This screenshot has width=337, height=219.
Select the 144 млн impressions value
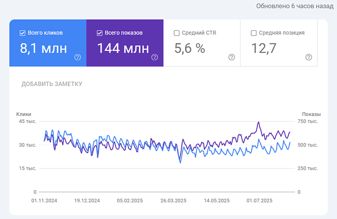(123, 48)
